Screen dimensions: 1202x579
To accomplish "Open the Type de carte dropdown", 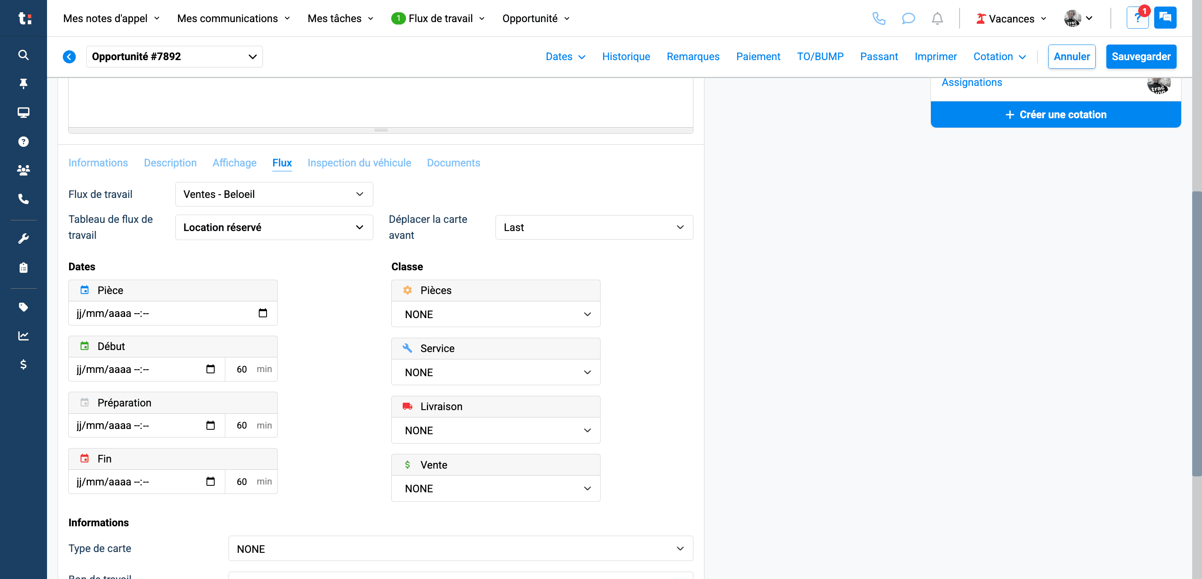I will [x=460, y=549].
